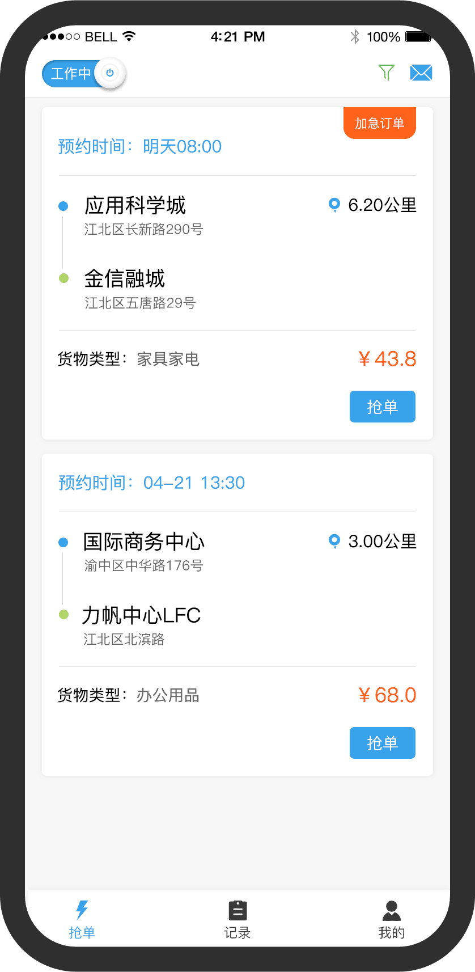The width and height of the screenshot is (475, 972).
Task: Open the messages envelope icon
Action: 421,73
